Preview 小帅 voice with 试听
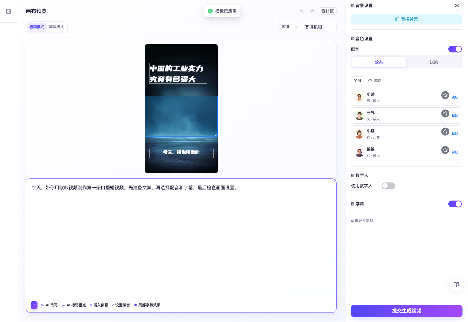The width and height of the screenshot is (468, 322). (455, 97)
